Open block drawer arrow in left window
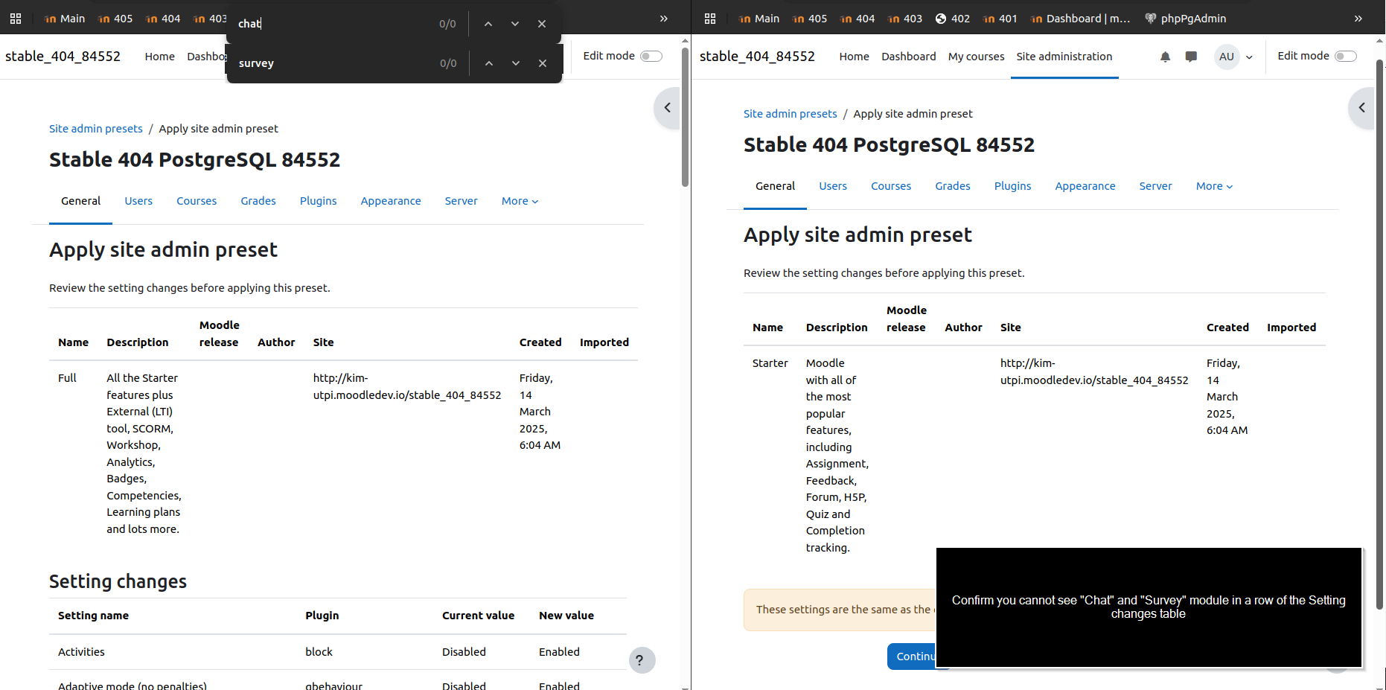 pos(667,108)
